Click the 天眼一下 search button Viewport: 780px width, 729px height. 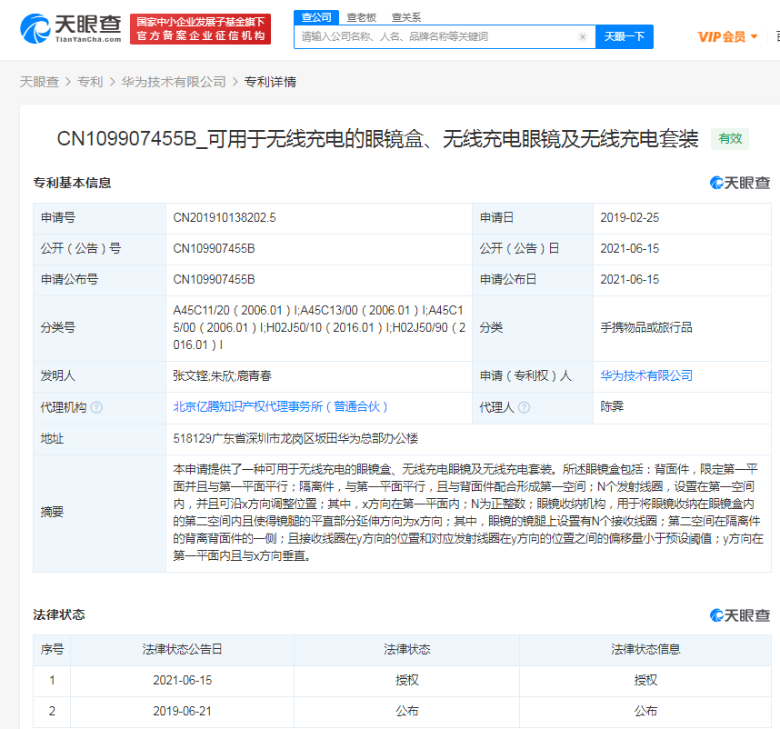click(625, 36)
